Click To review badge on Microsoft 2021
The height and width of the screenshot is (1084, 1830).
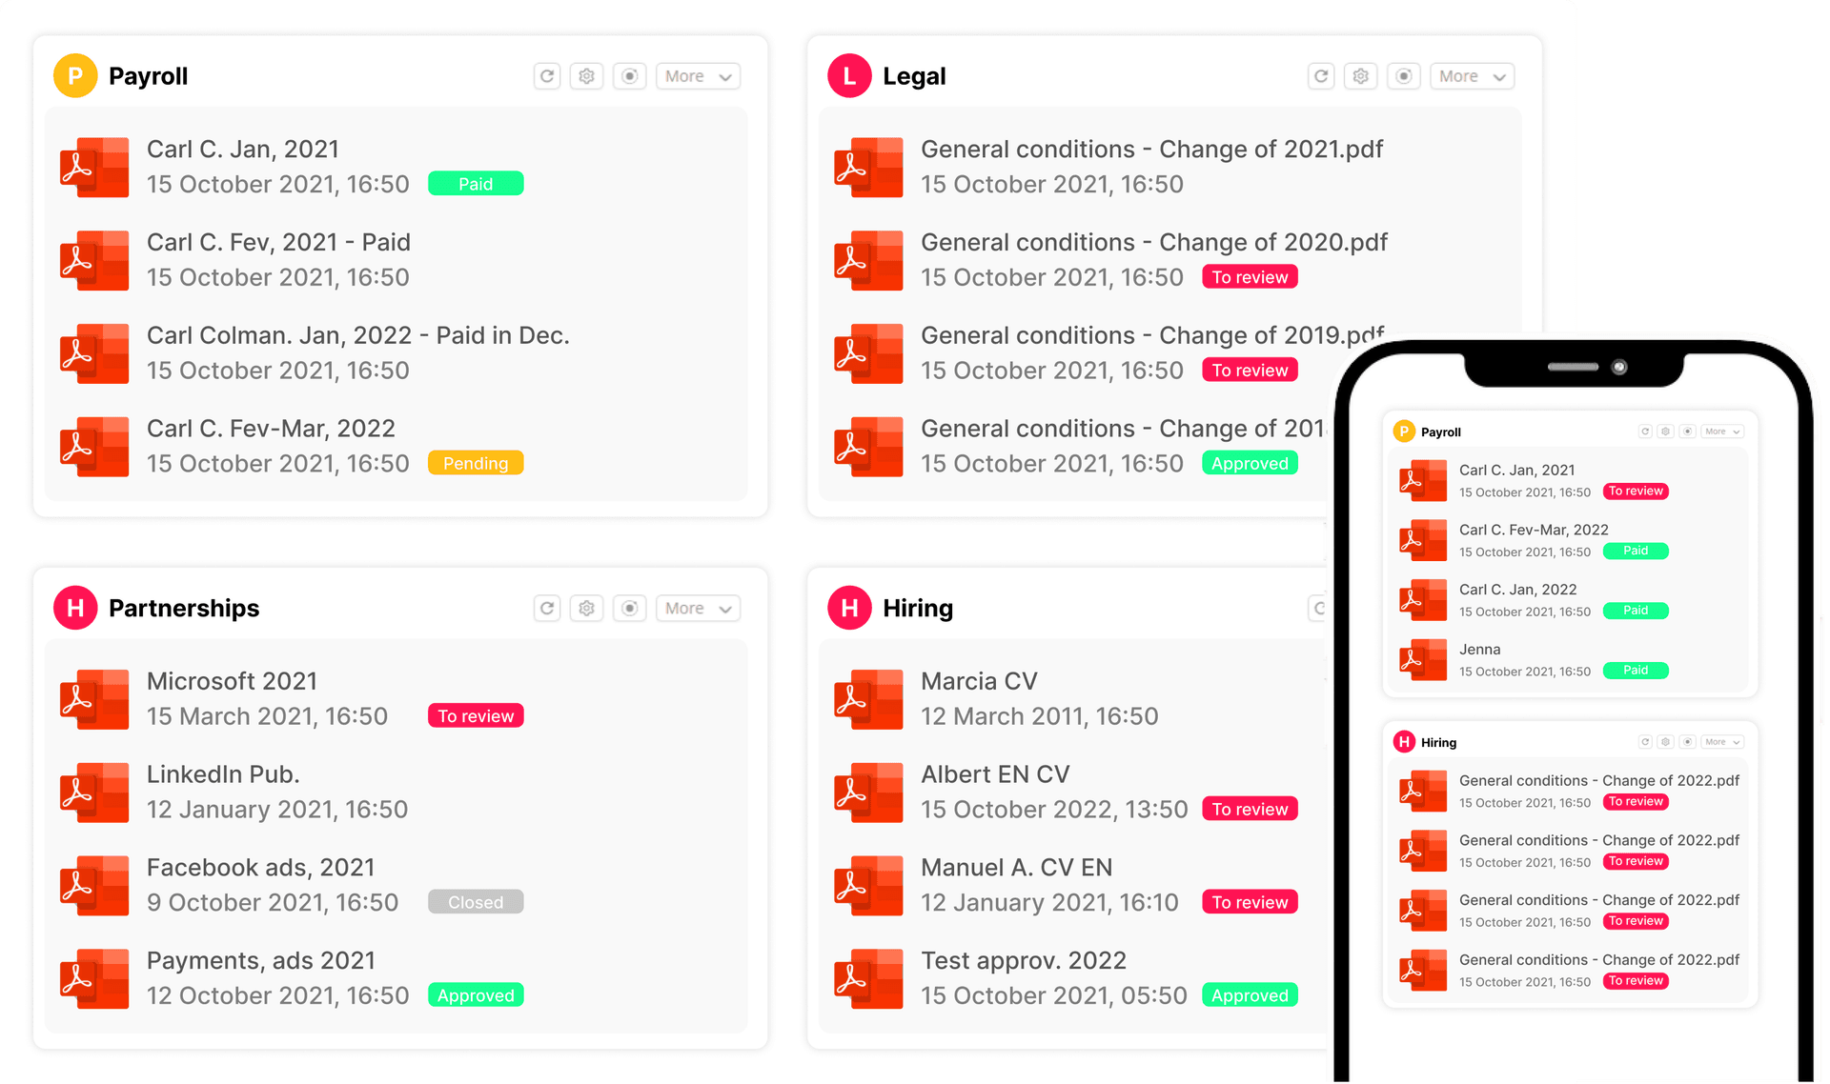click(x=476, y=716)
